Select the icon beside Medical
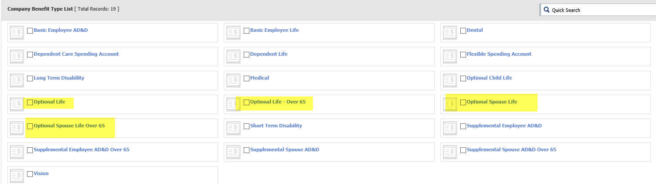This screenshot has height=184, width=656. (233, 80)
